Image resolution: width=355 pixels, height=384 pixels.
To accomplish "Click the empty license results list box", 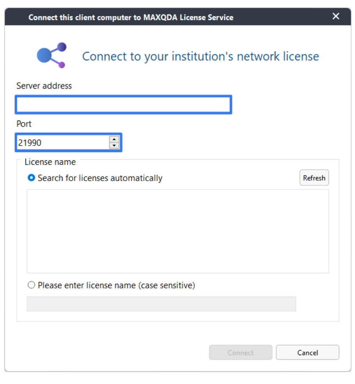I will point(178,231).
